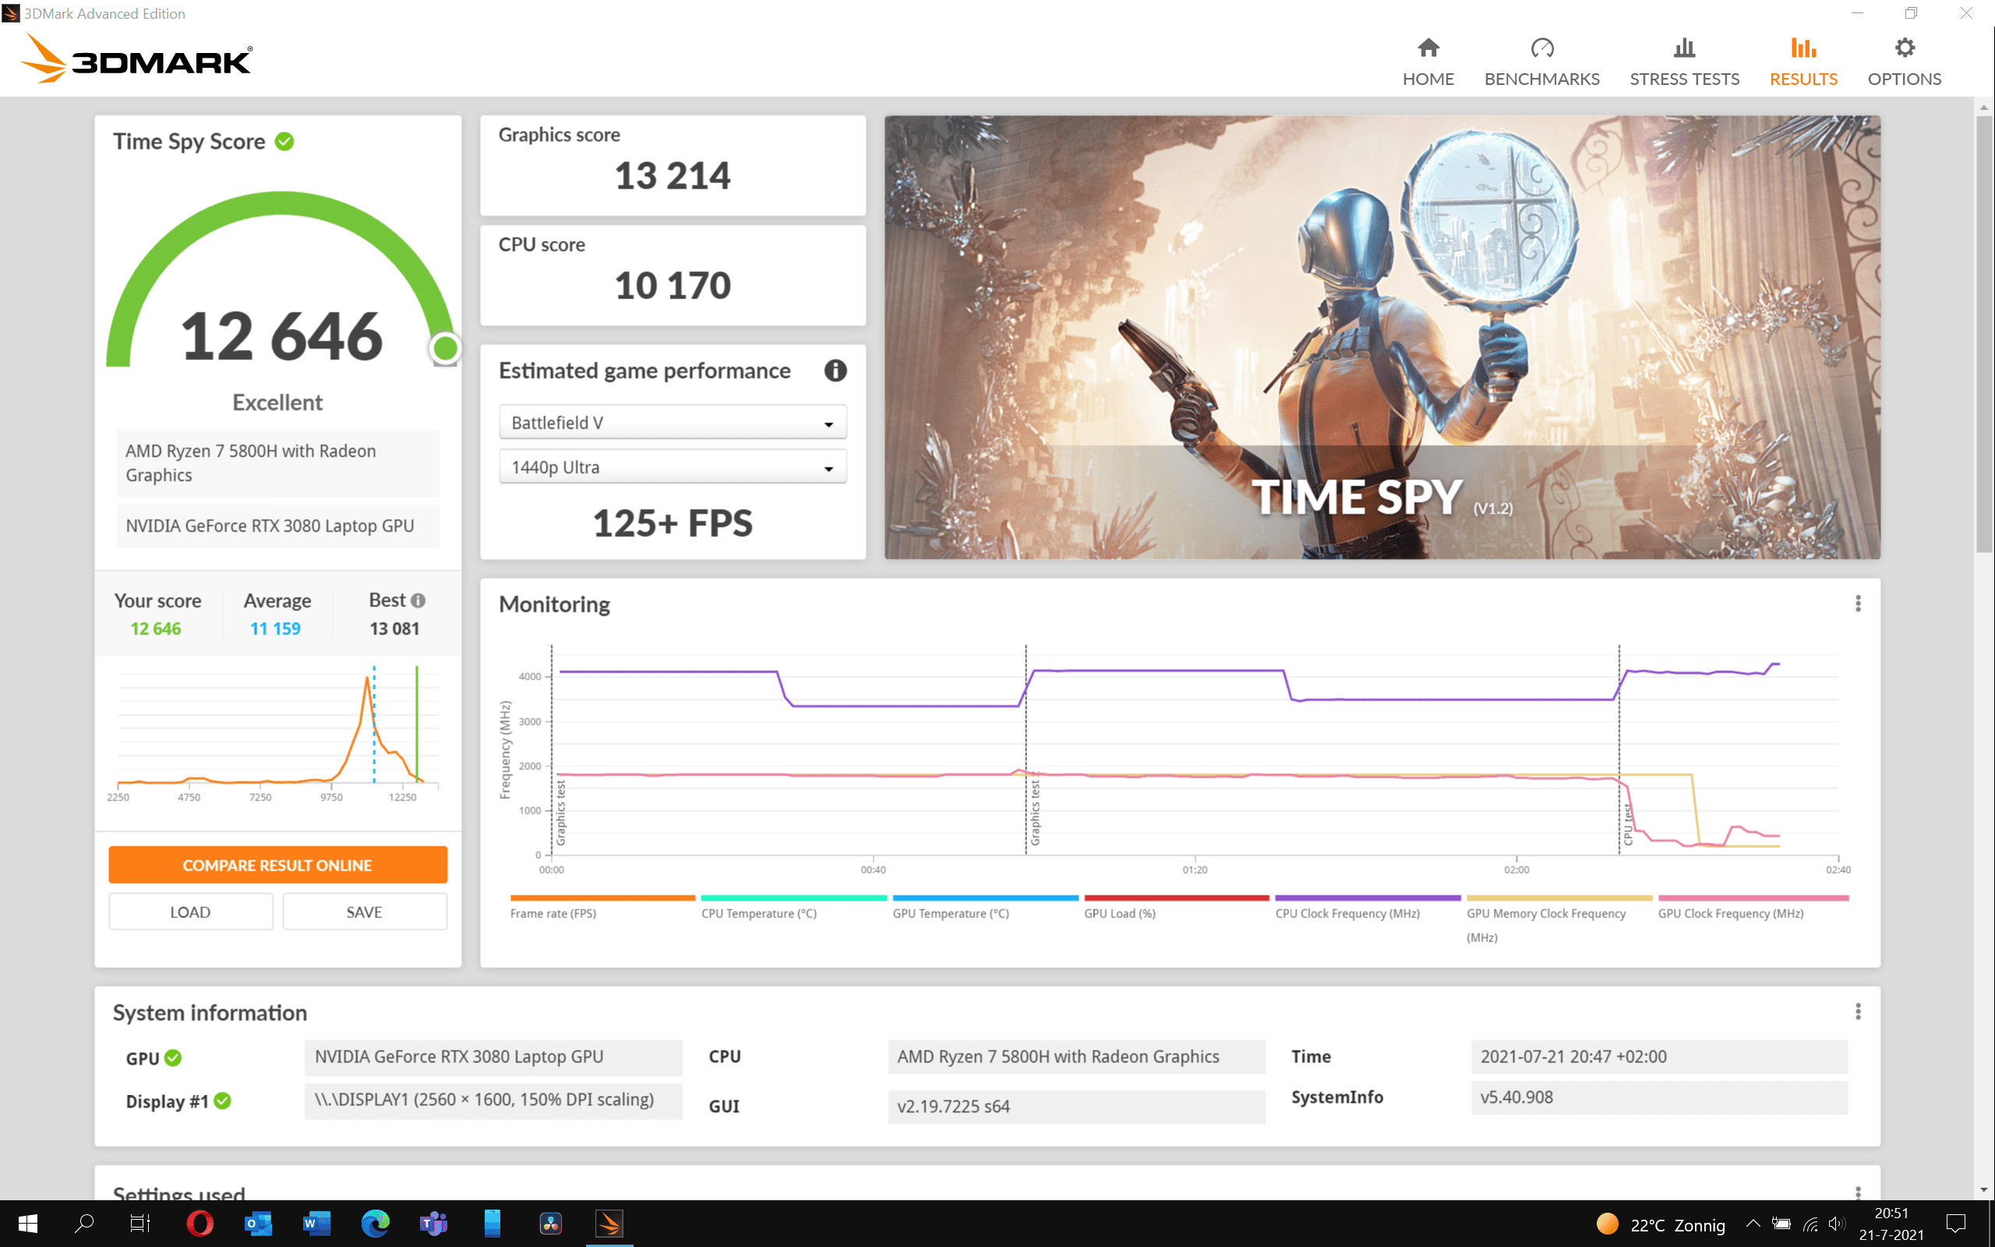Open System information three-dot menu
This screenshot has height=1247, width=1995.
pos(1857,1012)
